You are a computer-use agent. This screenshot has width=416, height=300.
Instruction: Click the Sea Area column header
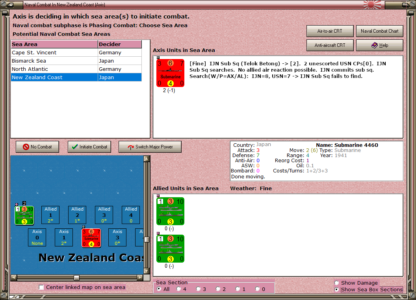[x=54, y=44]
